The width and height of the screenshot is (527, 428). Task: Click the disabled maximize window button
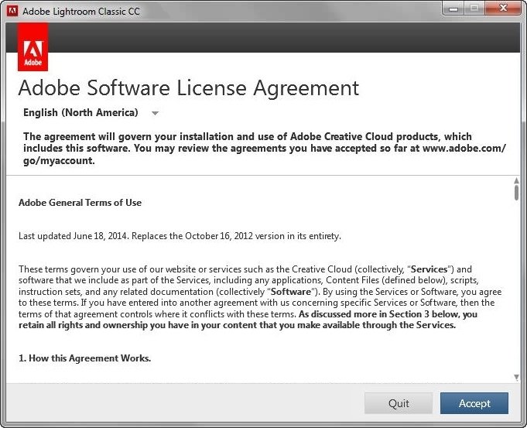point(474,8)
